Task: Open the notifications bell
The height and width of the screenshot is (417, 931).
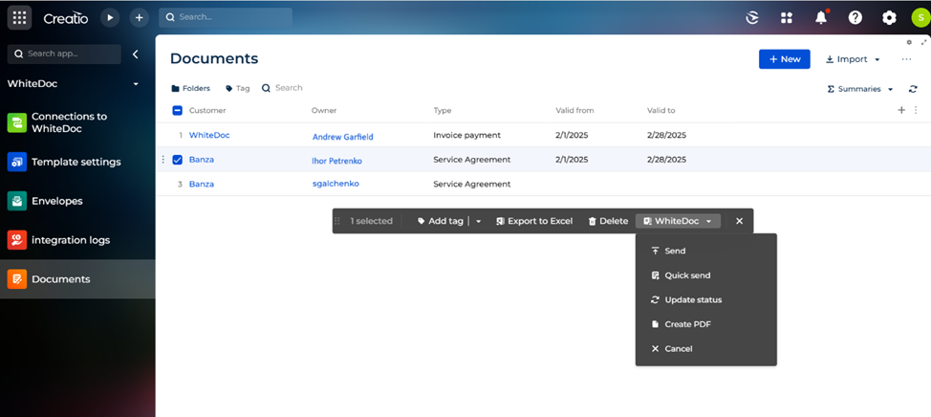Action: pos(821,18)
